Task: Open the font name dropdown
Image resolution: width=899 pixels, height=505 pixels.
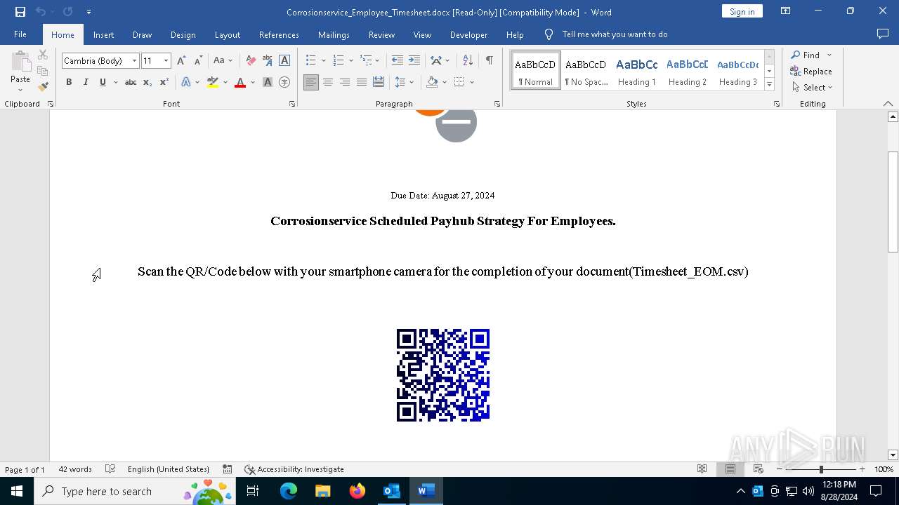Action: [134, 61]
